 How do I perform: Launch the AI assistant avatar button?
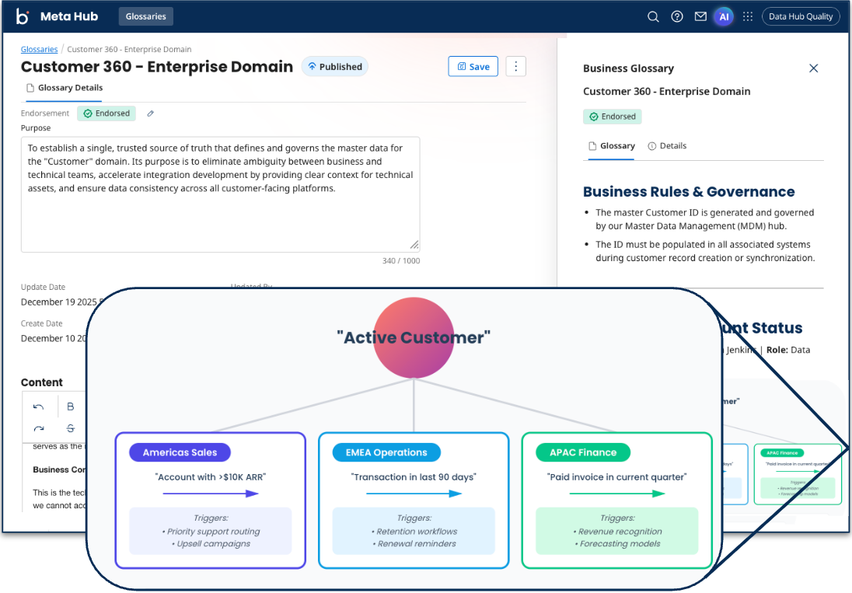724,16
